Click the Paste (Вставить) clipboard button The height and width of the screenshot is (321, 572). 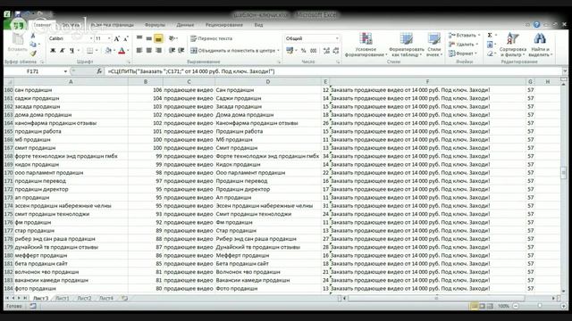(17, 43)
